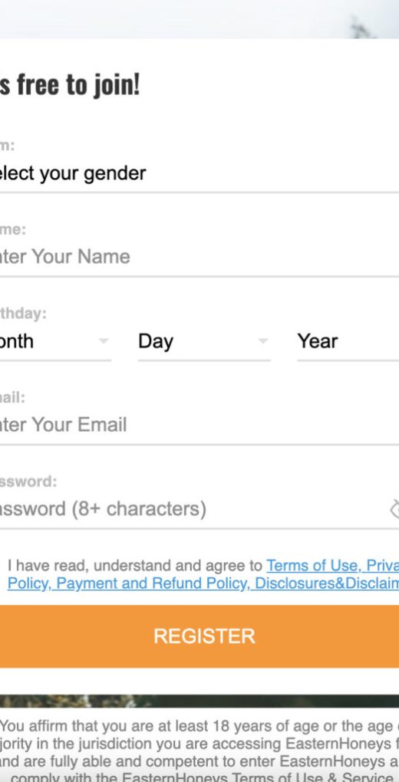
Task: Click the Password field label
Action: (28, 481)
